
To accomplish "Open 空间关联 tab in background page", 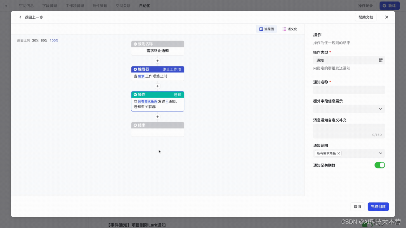I will [x=123, y=6].
